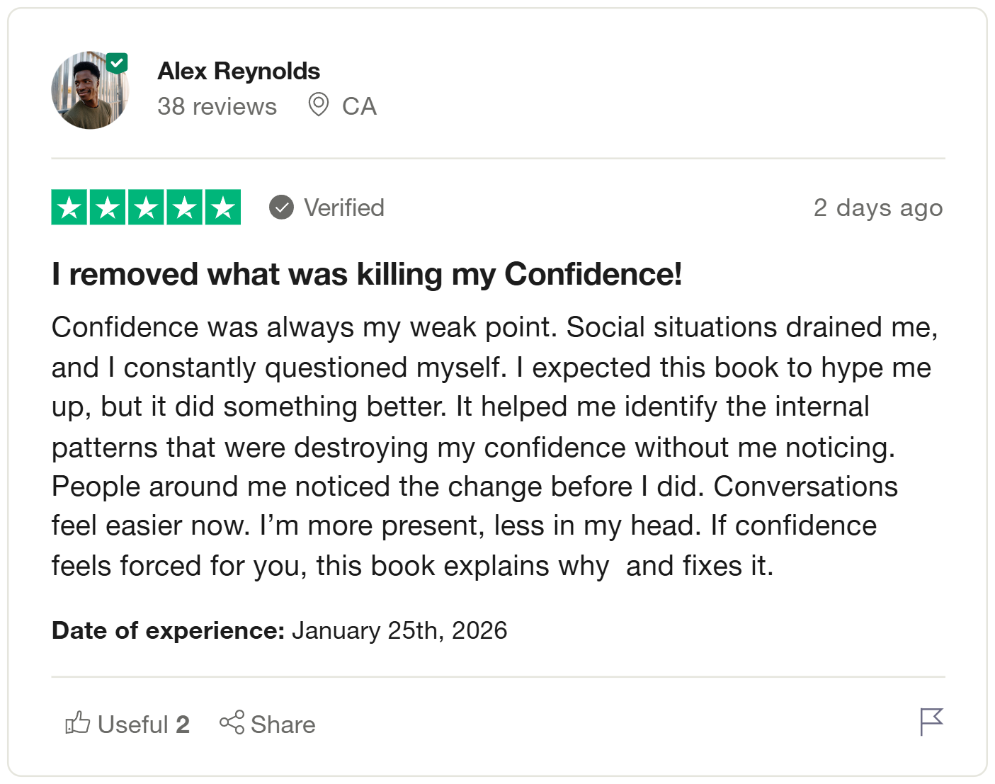
Task: Click the Verified text label
Action: [344, 208]
